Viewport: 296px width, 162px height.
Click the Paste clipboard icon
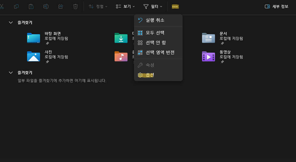31,6
